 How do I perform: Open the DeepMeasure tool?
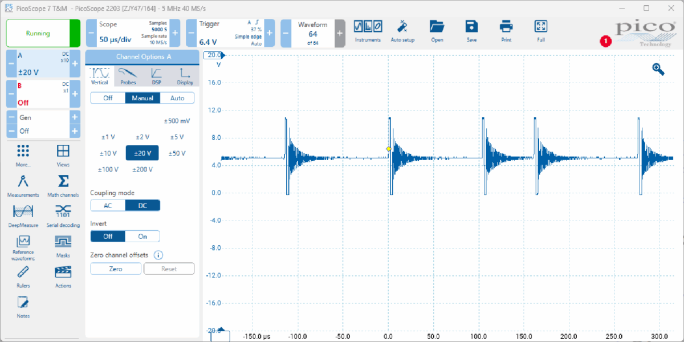[x=23, y=215]
